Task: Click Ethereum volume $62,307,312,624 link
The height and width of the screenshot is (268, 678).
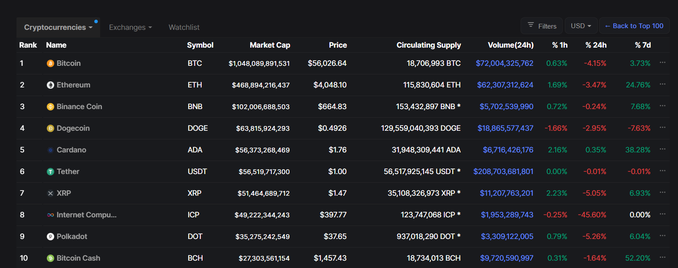Action: pos(505,85)
